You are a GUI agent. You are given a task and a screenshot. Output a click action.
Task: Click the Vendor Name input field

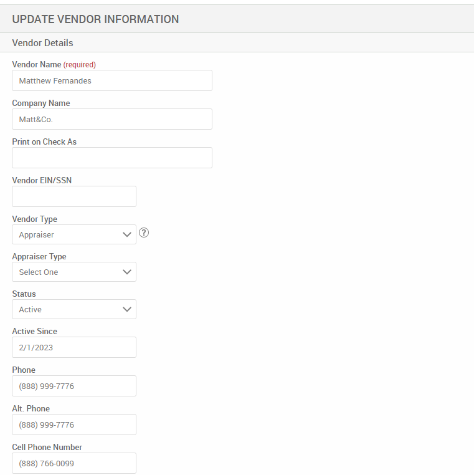tap(112, 80)
